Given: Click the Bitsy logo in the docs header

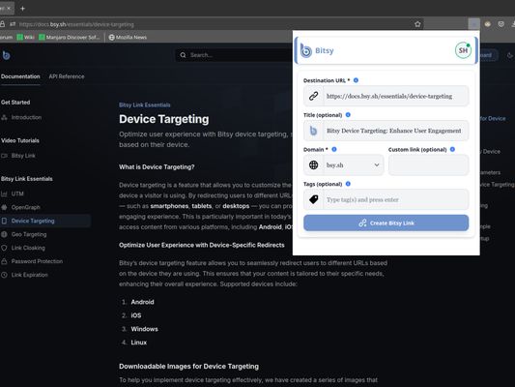Looking at the screenshot, I should [x=6, y=55].
